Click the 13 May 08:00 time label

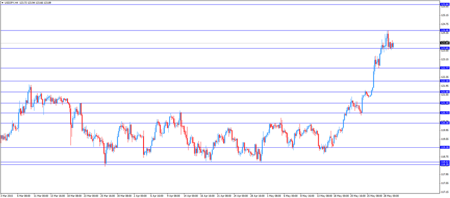(x=324, y=196)
